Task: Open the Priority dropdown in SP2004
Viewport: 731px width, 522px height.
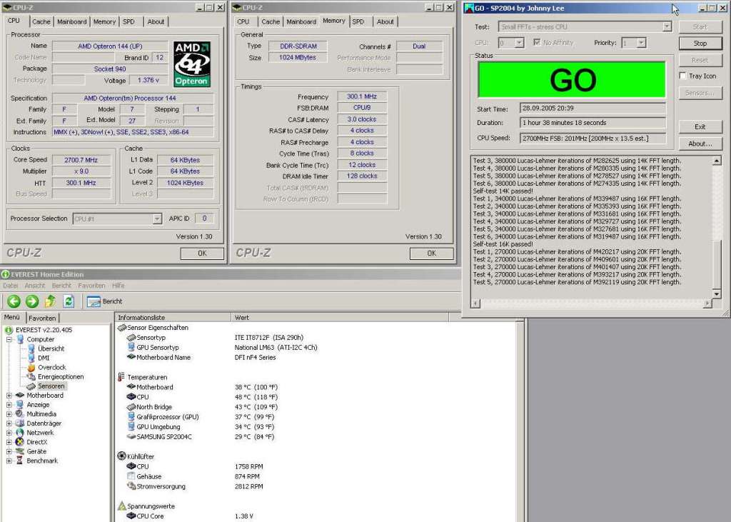Action: [x=642, y=43]
